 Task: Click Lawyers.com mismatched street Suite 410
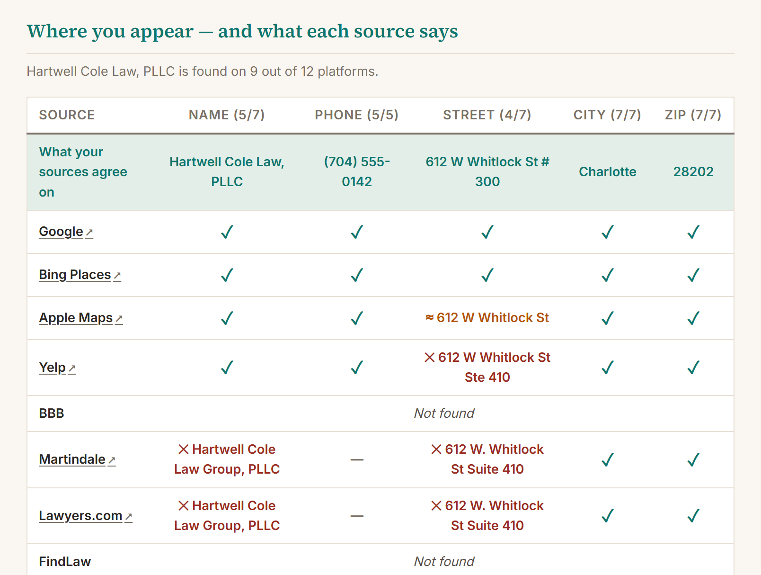pos(487,516)
